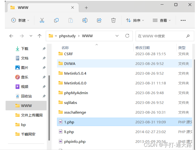Refresh the WWW folder view
The image size is (196, 150).
(127, 36)
